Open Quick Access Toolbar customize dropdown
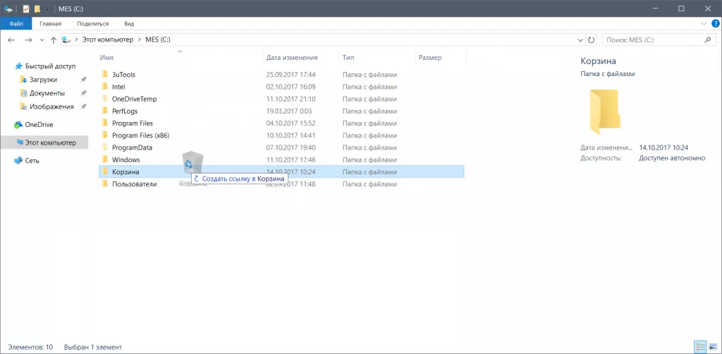This screenshot has width=722, height=354. click(x=47, y=8)
